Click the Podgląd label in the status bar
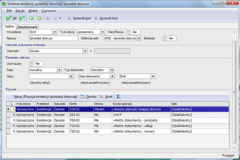Viewport: 240px width, 160px height. coord(228,156)
